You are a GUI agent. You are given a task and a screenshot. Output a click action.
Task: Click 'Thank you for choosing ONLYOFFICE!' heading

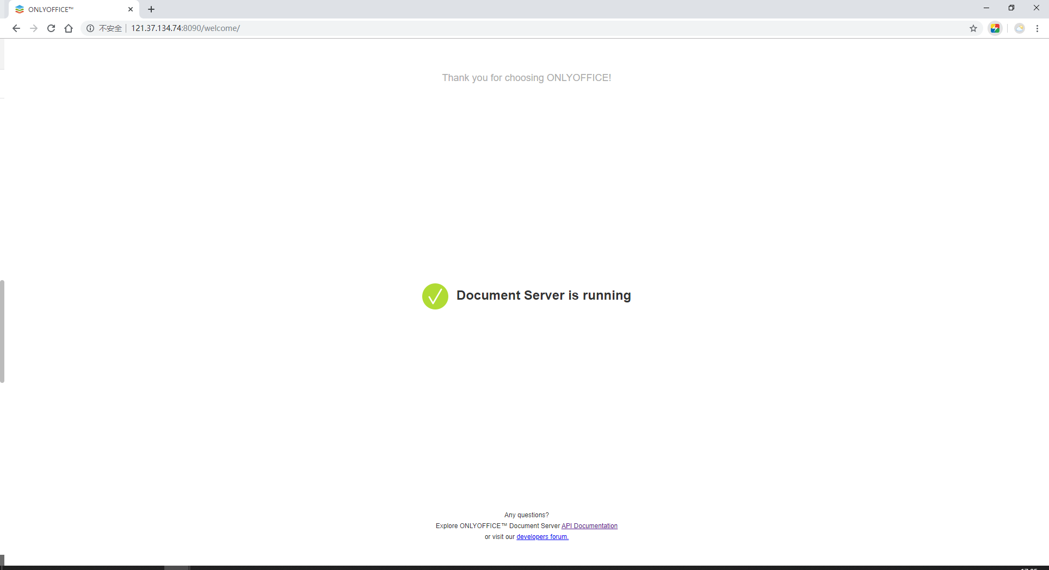527,78
